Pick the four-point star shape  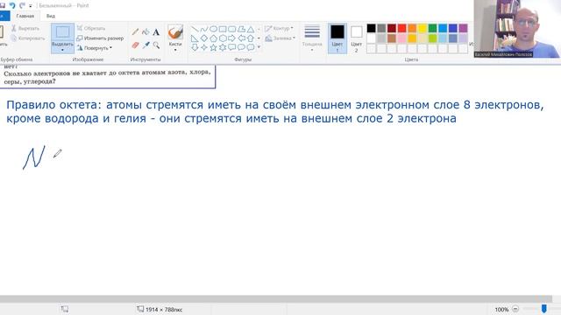coord(204,47)
